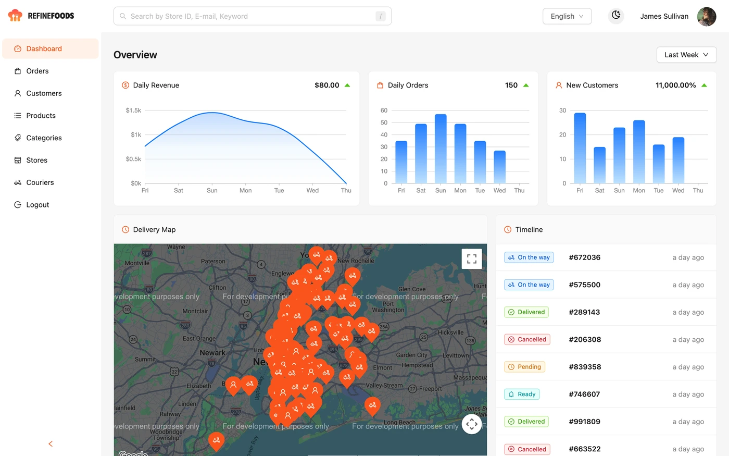Click the Logout icon in sidebar

(18, 205)
